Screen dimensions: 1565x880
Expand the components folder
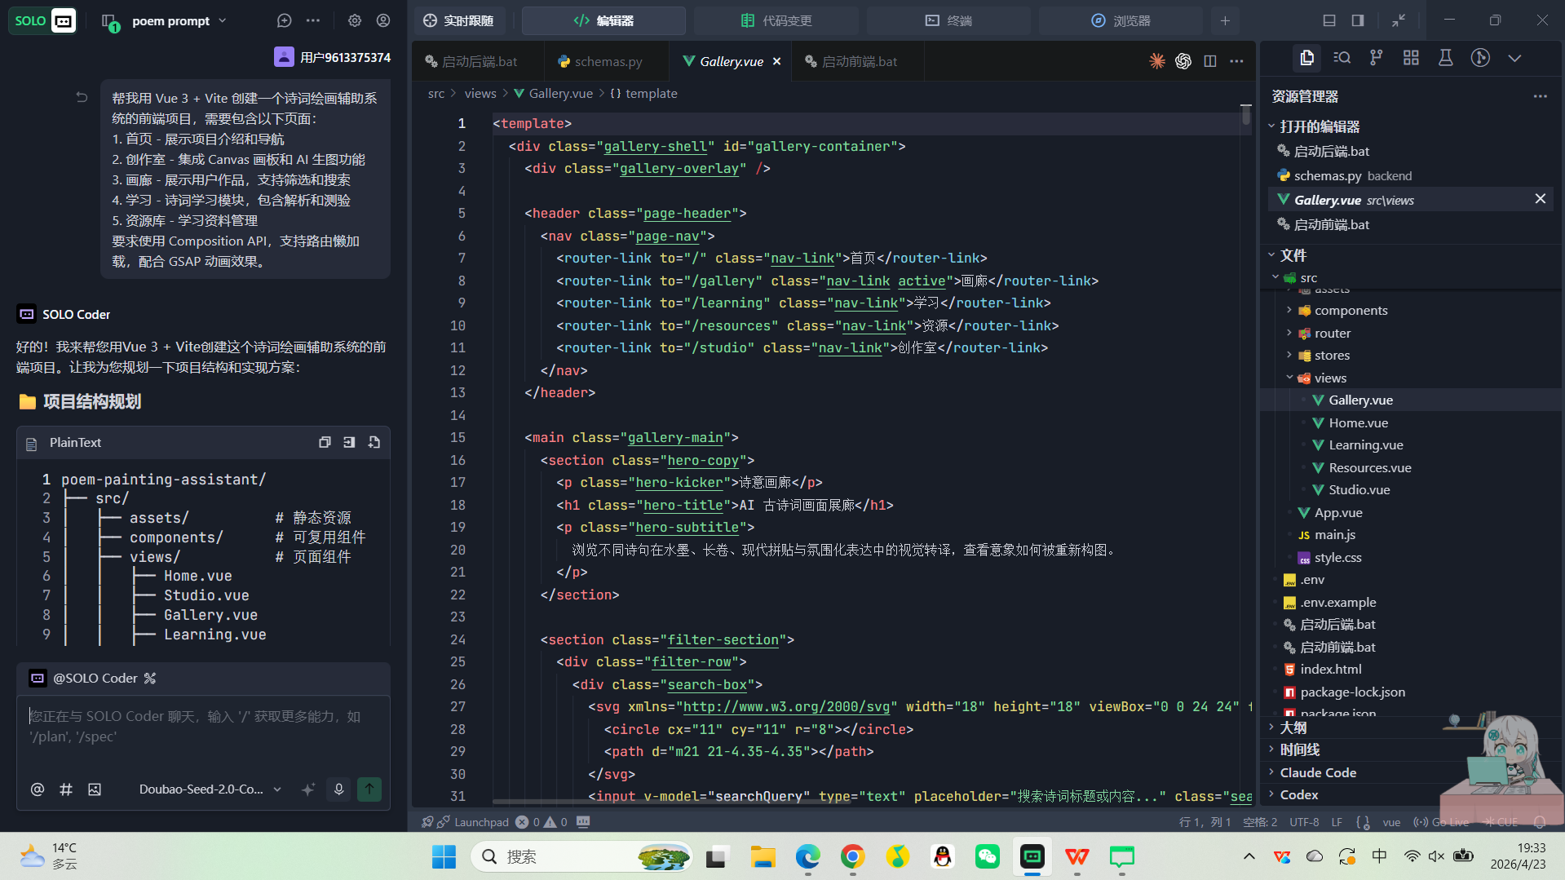pos(1351,311)
